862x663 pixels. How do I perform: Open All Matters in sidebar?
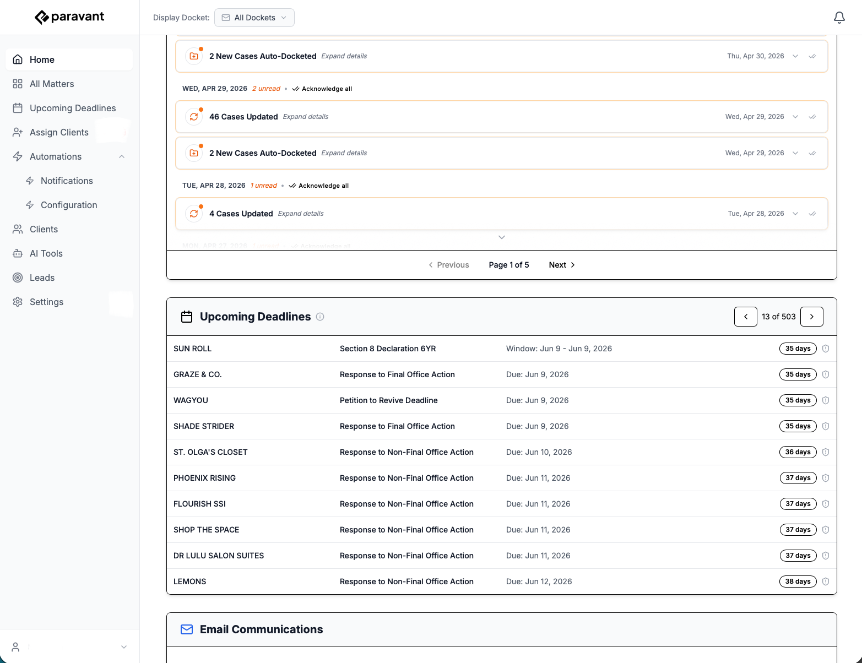[x=69, y=84]
